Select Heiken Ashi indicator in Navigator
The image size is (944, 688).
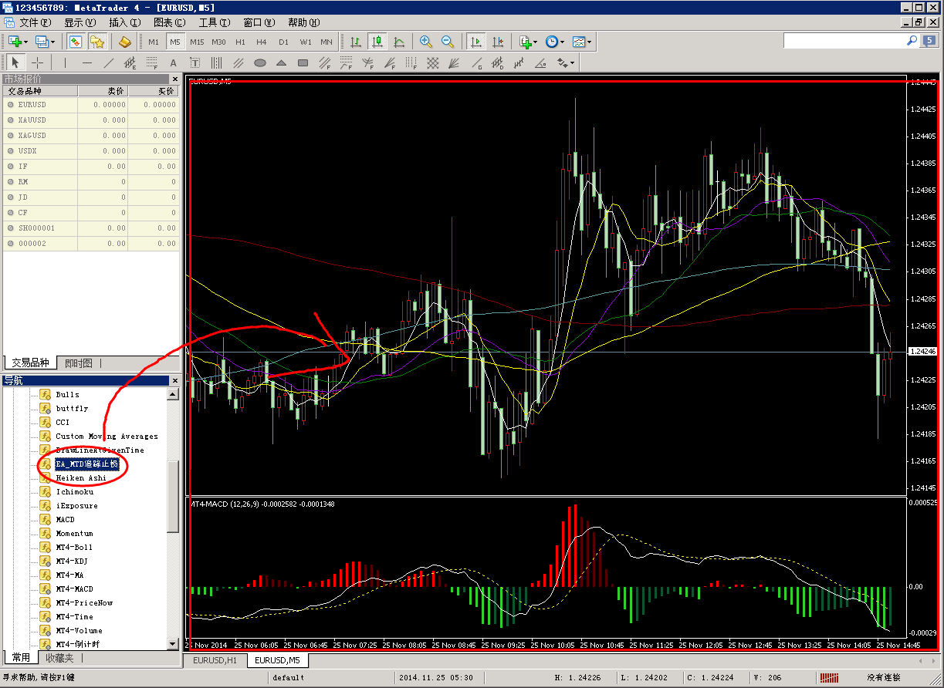click(81, 478)
